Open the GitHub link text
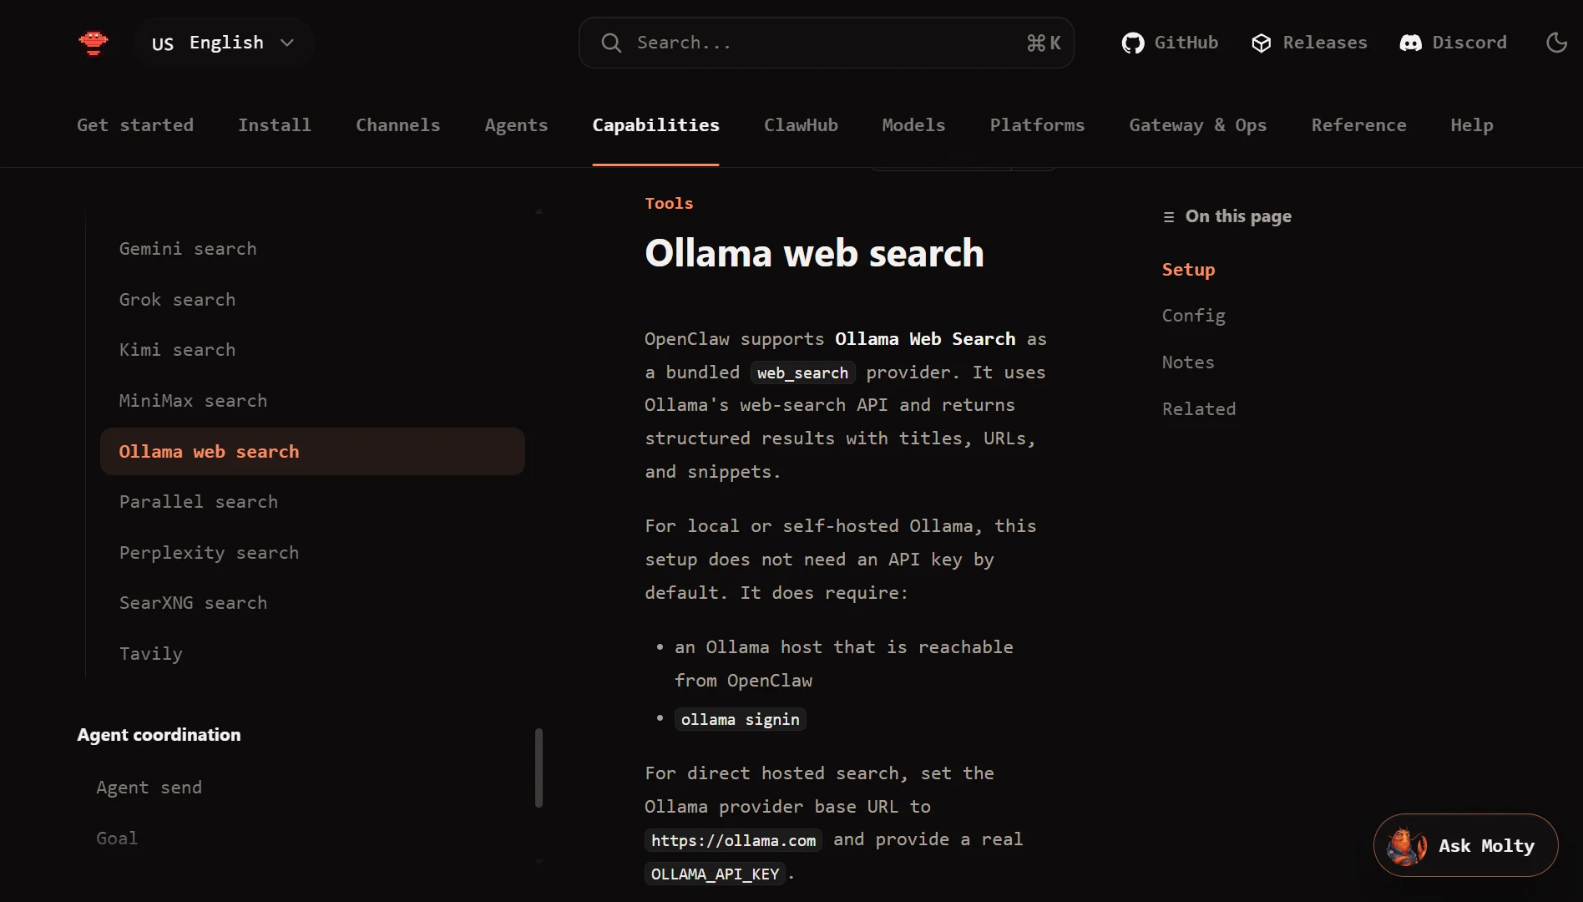Image resolution: width=1583 pixels, height=902 pixels. coord(1186,43)
